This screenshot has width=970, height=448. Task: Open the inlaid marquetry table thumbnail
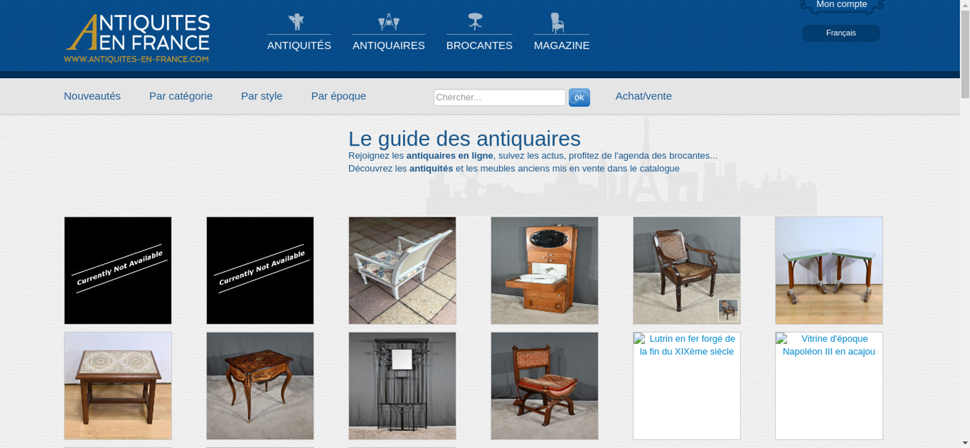click(x=260, y=386)
